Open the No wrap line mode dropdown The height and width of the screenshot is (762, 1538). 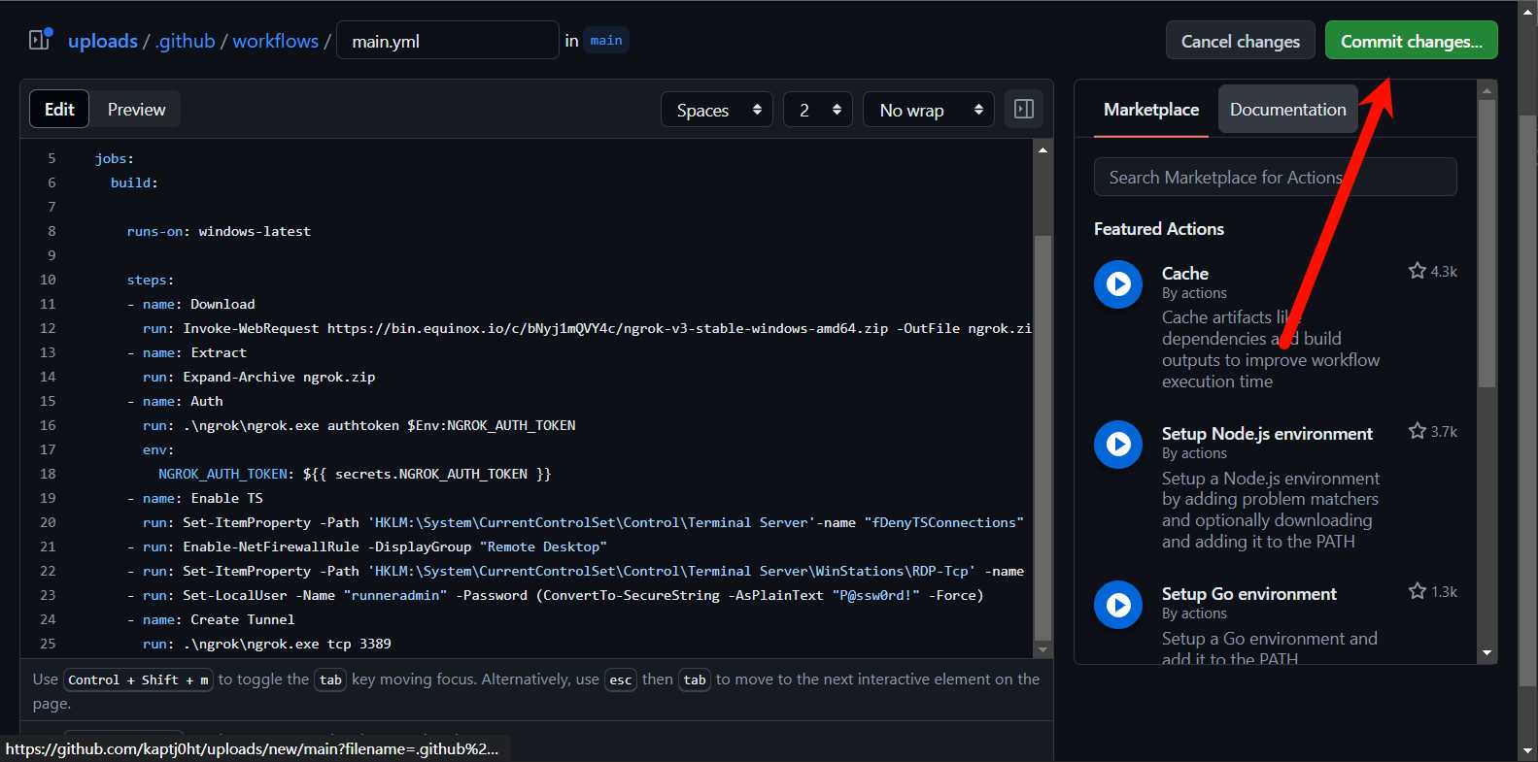pos(929,110)
